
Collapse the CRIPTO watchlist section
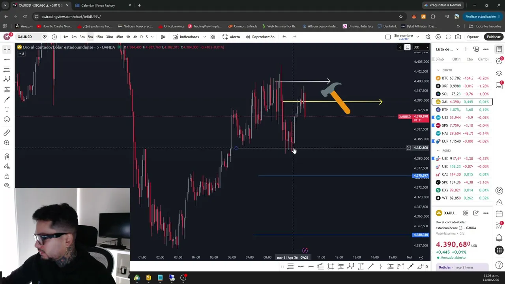click(x=438, y=70)
